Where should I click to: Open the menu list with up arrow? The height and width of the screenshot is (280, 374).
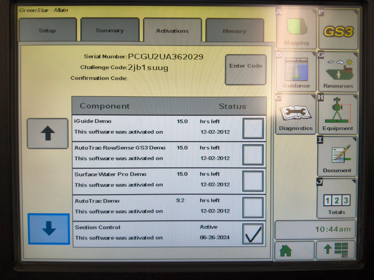(335, 250)
